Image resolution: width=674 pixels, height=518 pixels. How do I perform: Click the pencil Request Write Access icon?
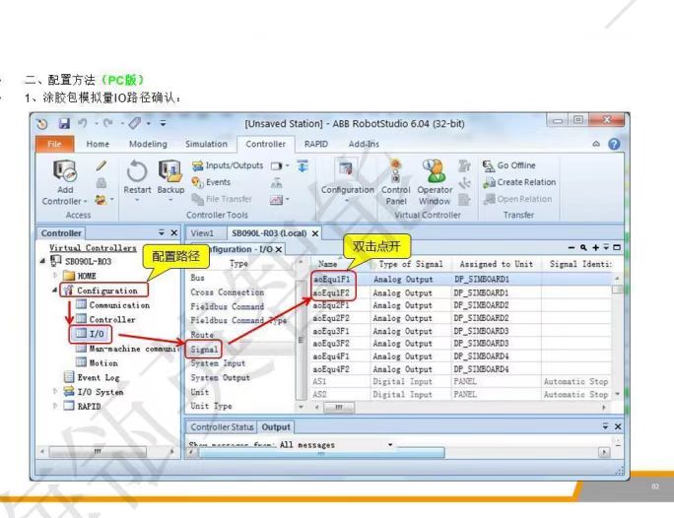(101, 165)
